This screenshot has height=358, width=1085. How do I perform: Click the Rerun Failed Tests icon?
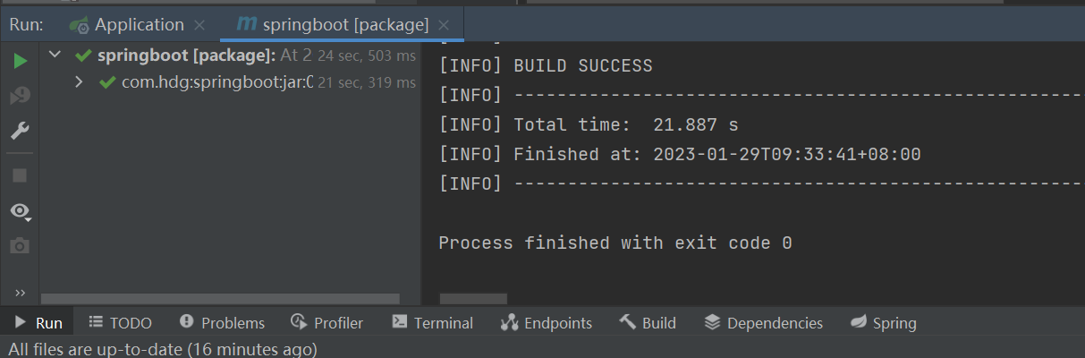[x=20, y=96]
